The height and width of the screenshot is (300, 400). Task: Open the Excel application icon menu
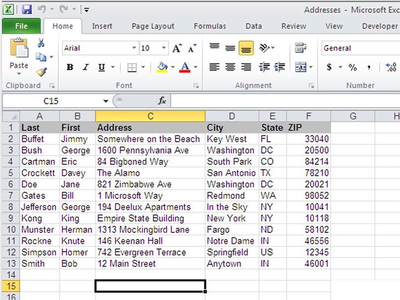[8, 10]
